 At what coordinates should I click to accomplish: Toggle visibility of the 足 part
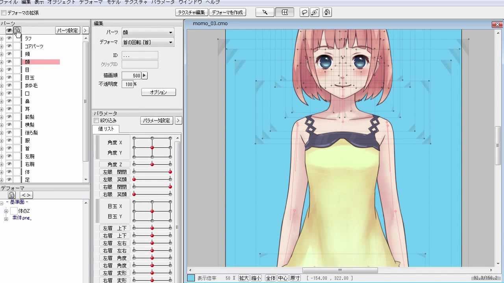[9, 180]
